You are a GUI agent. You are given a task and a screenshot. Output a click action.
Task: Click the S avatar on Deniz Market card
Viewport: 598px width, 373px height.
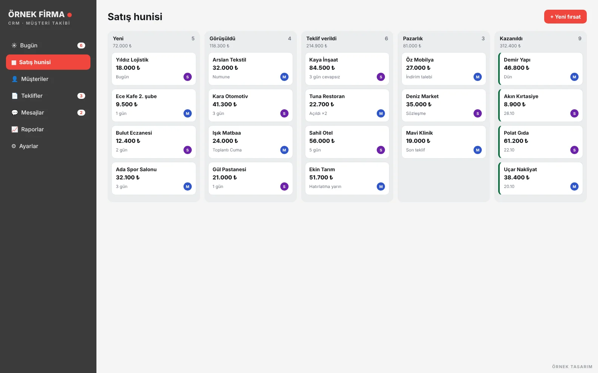pyautogui.click(x=478, y=113)
